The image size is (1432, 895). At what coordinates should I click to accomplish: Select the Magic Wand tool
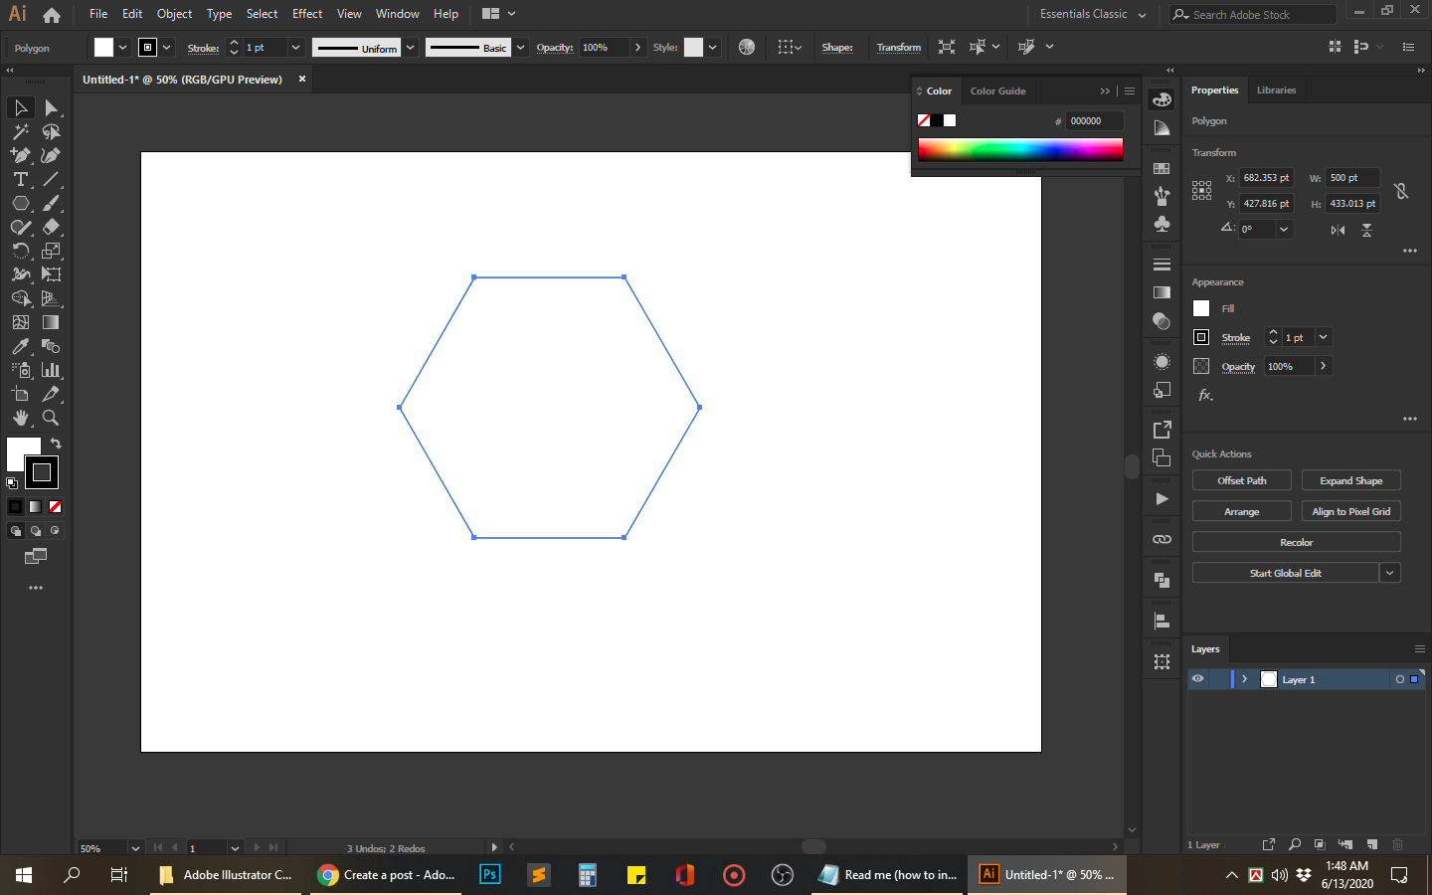pos(20,131)
